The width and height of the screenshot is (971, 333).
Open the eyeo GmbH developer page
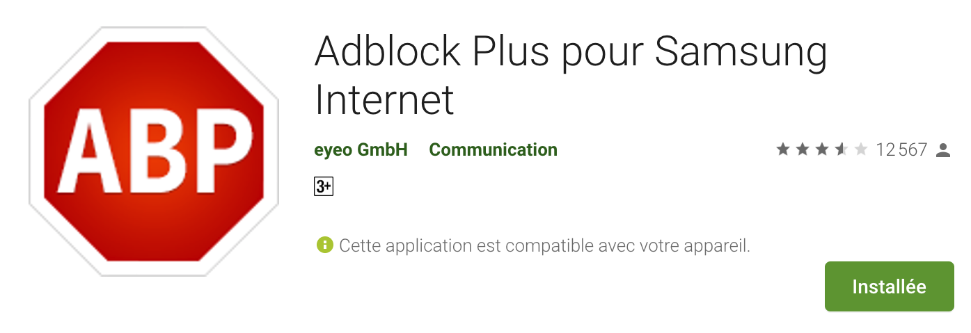[x=361, y=149]
